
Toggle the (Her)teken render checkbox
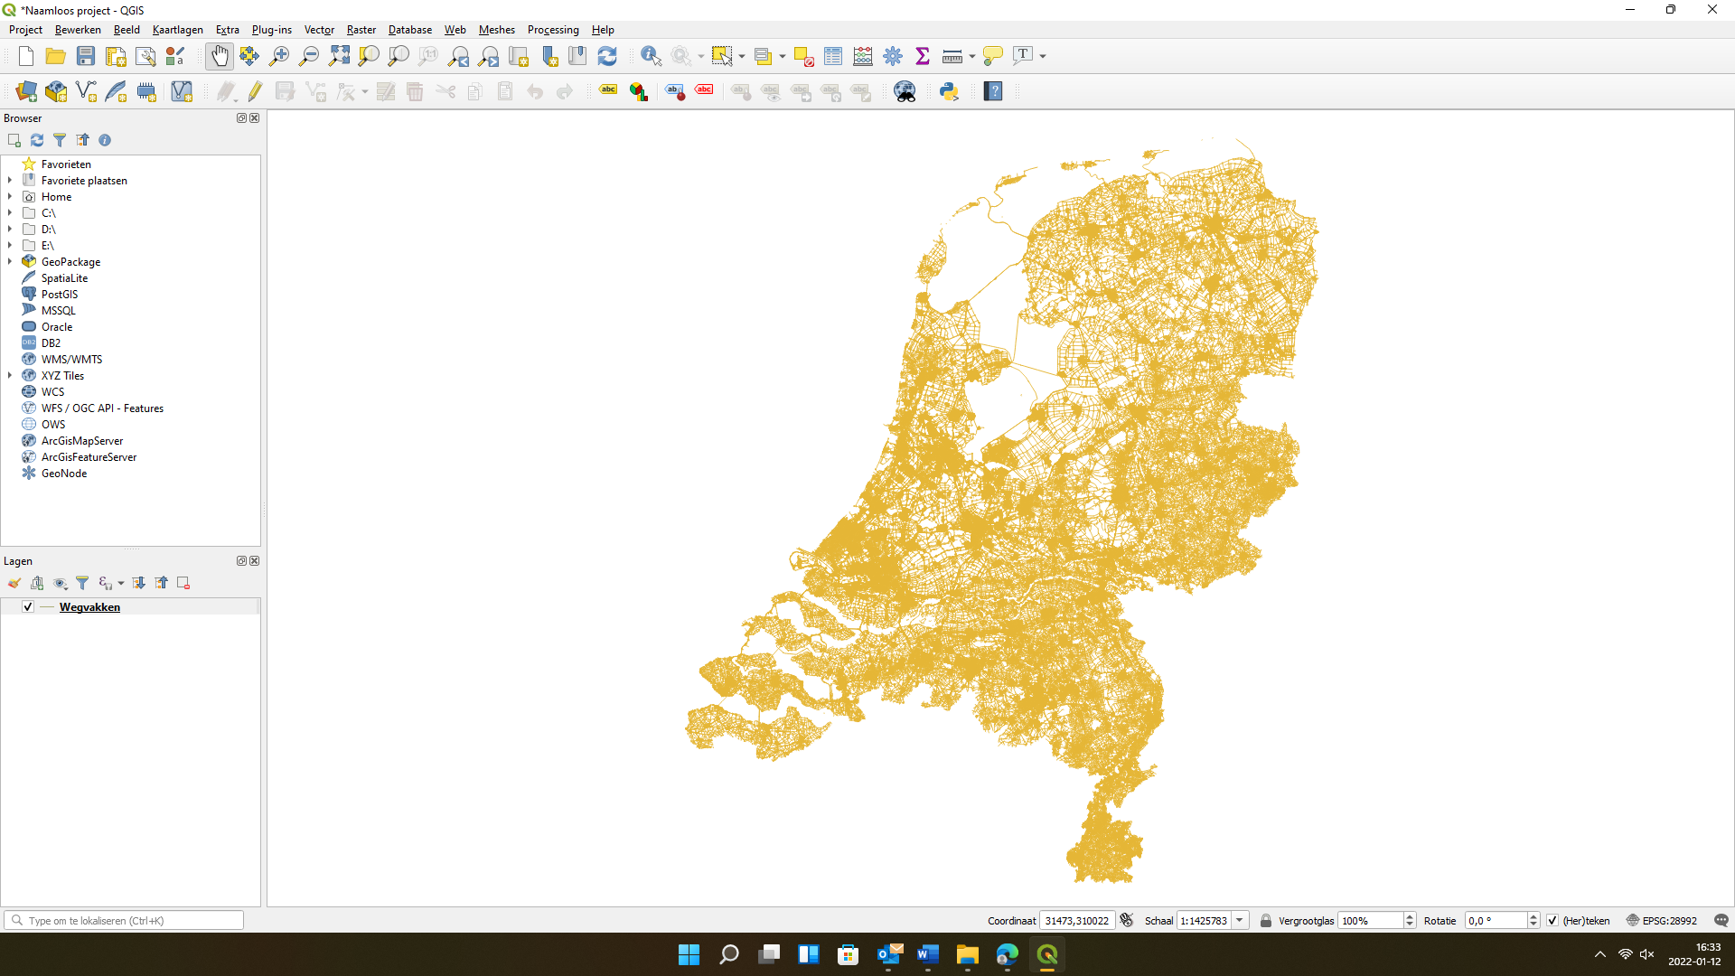pyautogui.click(x=1552, y=921)
